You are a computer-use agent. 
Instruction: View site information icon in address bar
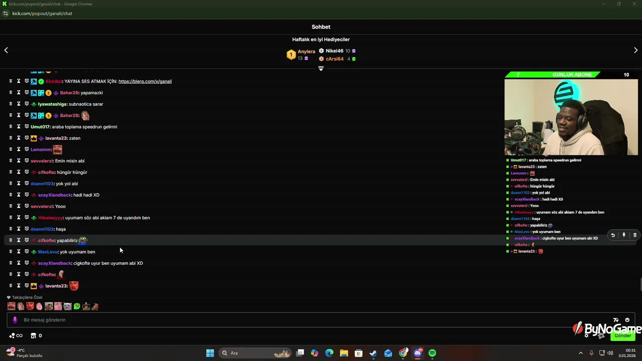tap(6, 14)
